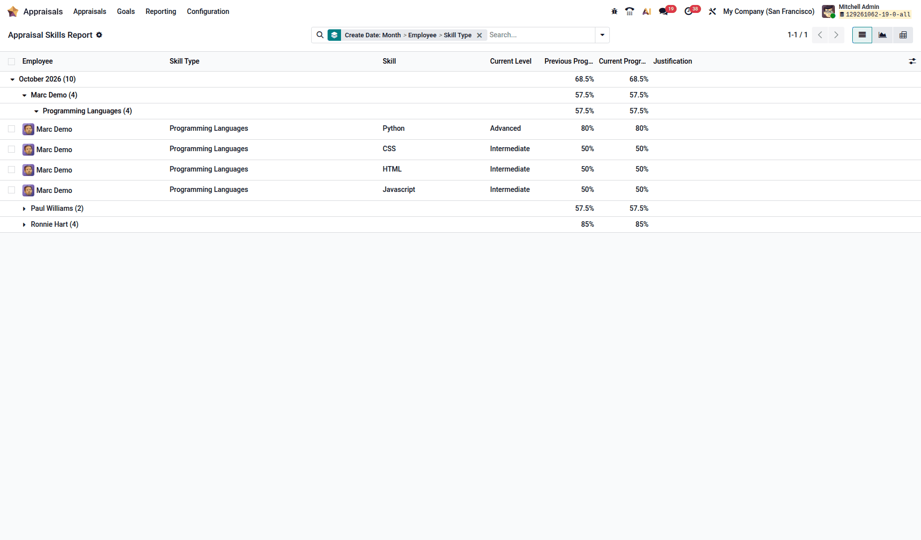Image resolution: width=921 pixels, height=540 pixels.
Task: Sort by the Employee column header
Action: tap(37, 61)
